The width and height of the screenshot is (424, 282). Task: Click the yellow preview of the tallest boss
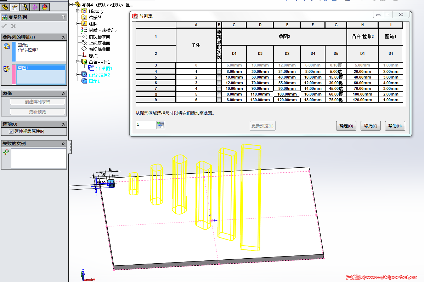tap(251, 197)
